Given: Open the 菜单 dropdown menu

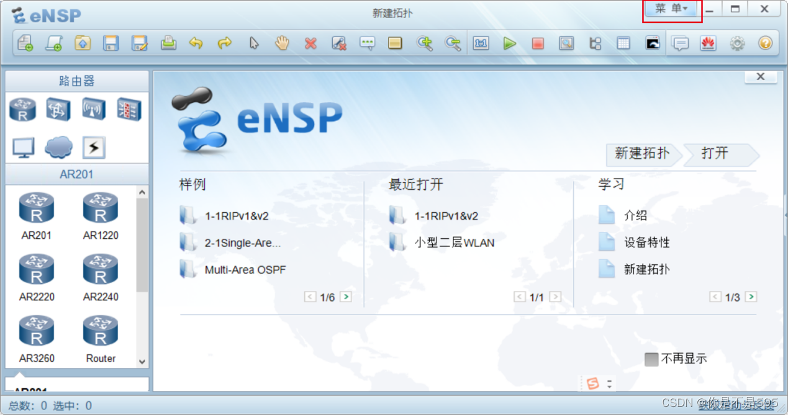Looking at the screenshot, I should click(x=671, y=9).
